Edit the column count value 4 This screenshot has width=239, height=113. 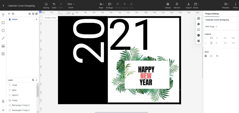click(x=217, y=38)
